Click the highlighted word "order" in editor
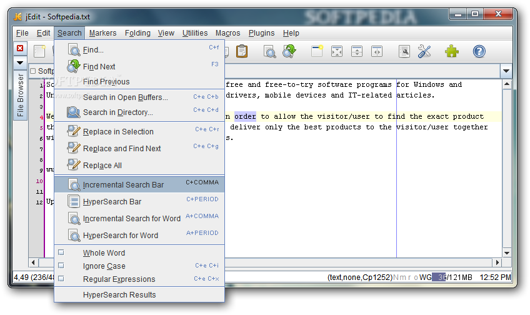Viewport: 530px width, 315px height. point(245,117)
